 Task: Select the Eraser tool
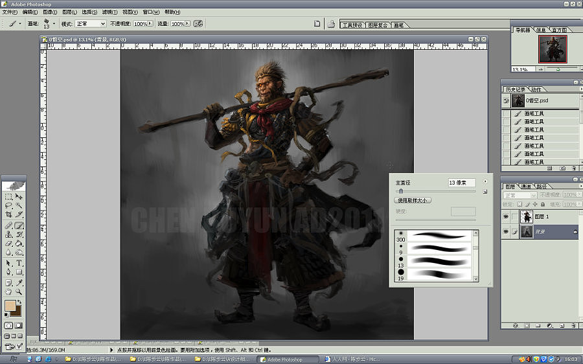pos(8,244)
